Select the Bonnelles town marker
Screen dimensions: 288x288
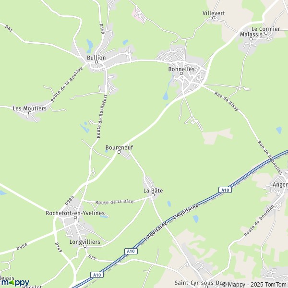point(181,73)
